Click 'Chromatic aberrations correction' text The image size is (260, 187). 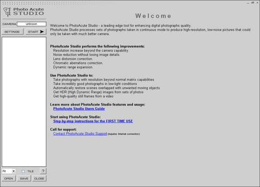pyautogui.click(x=78, y=63)
